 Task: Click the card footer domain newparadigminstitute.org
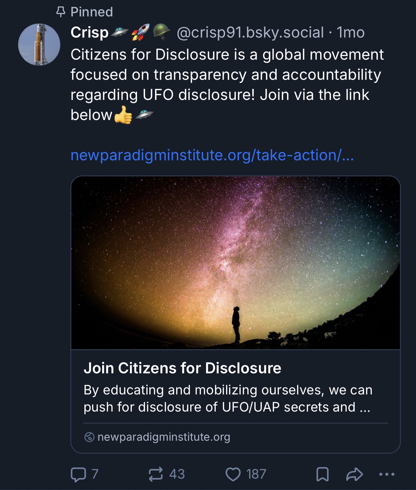tap(164, 437)
